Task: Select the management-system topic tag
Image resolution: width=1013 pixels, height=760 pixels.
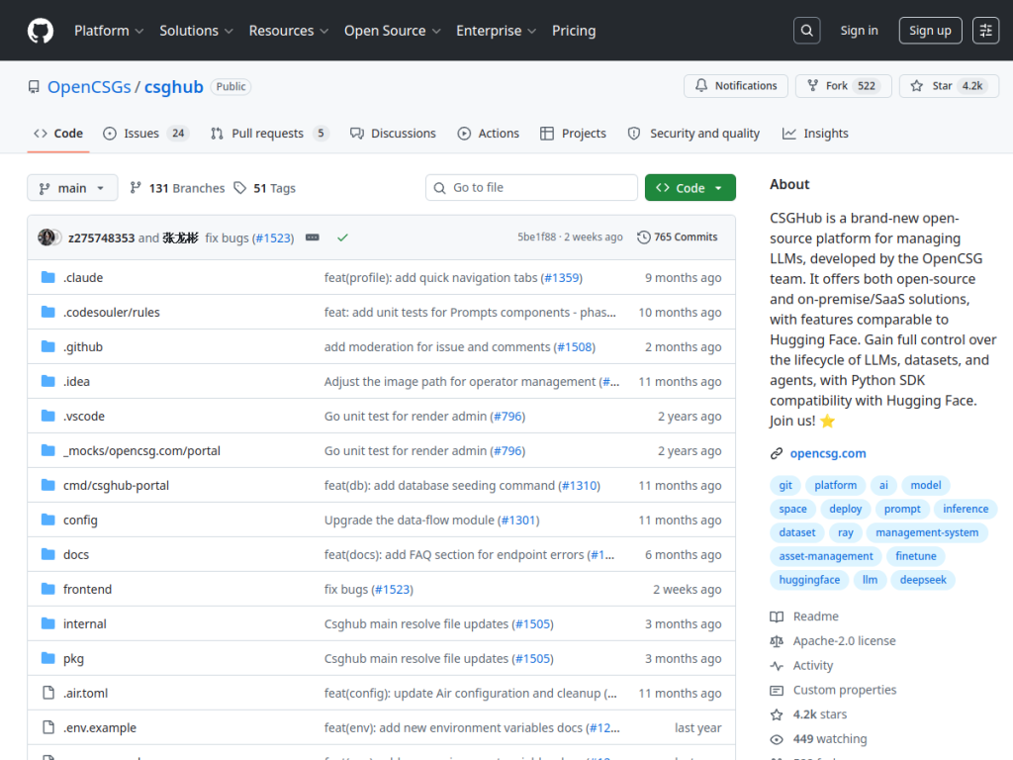Action: [926, 532]
